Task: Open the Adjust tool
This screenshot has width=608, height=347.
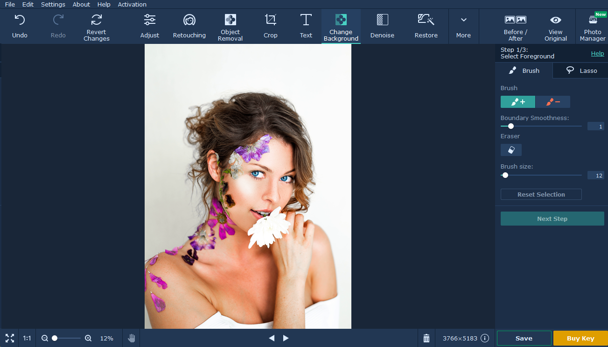Action: (x=150, y=27)
